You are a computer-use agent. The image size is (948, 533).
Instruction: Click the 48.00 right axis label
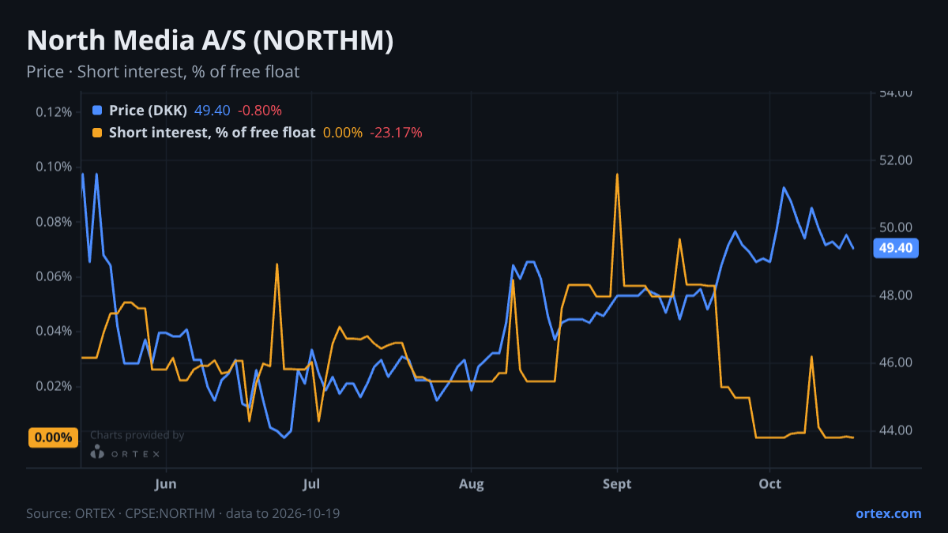pos(896,295)
